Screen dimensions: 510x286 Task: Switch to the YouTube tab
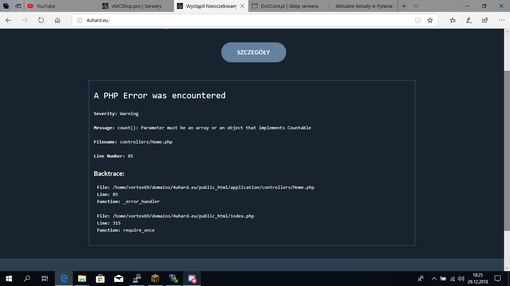click(x=46, y=6)
